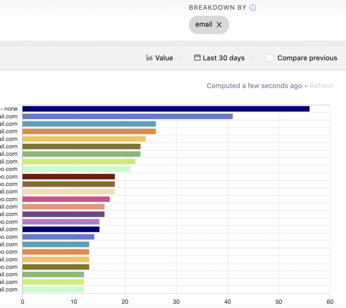Open the Value display dropdown
Image resolution: width=346 pixels, height=308 pixels.
pos(164,58)
